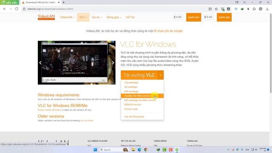Open the red C app on taskbar
The image size is (272, 153).
click(x=170, y=150)
